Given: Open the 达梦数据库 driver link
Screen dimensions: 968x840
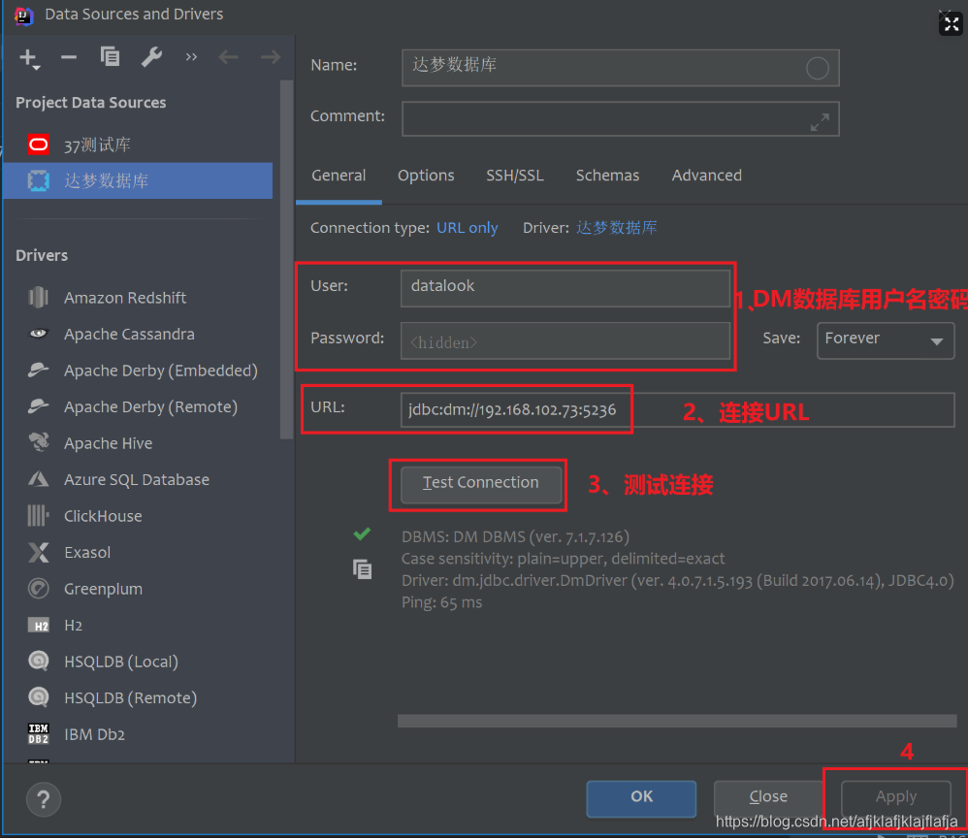Looking at the screenshot, I should click(x=616, y=228).
